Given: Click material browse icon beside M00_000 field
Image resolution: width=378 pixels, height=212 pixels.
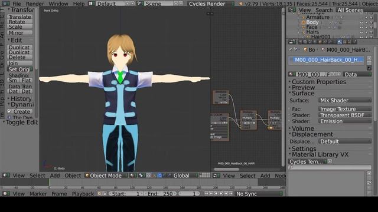Looking at the screenshot, I should coord(292,74).
